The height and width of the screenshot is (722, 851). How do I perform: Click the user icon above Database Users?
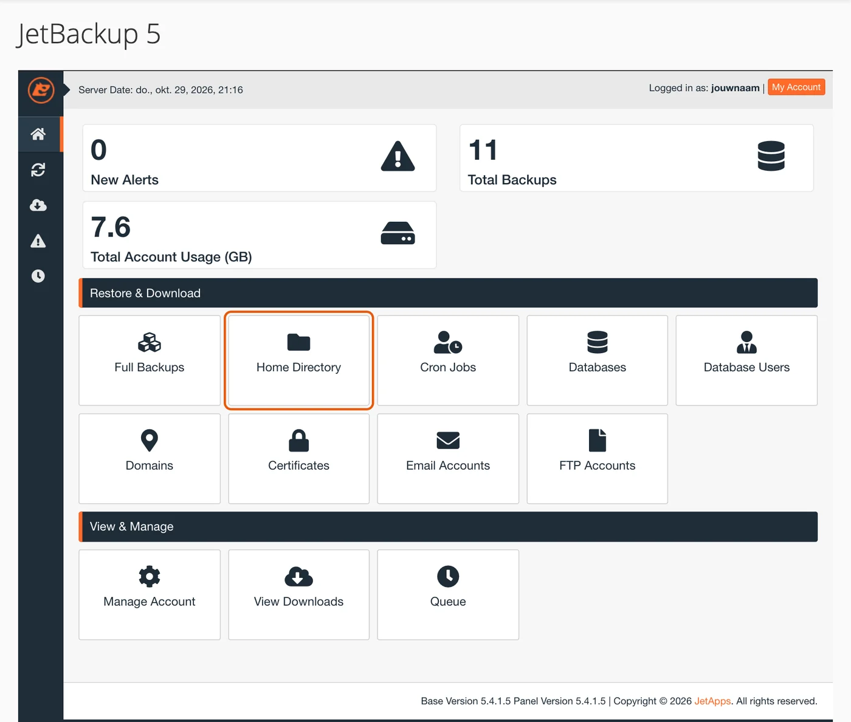(x=746, y=342)
